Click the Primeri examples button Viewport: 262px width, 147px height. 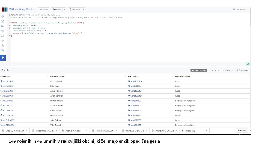coord(44,10)
